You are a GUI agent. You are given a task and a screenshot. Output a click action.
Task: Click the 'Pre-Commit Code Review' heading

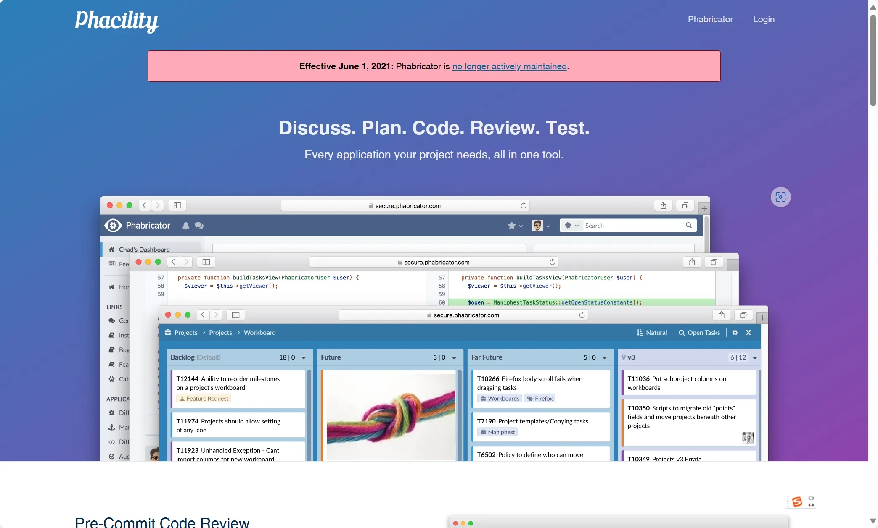pos(162,522)
